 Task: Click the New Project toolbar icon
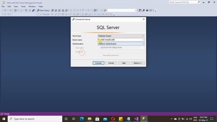coord(15,11)
